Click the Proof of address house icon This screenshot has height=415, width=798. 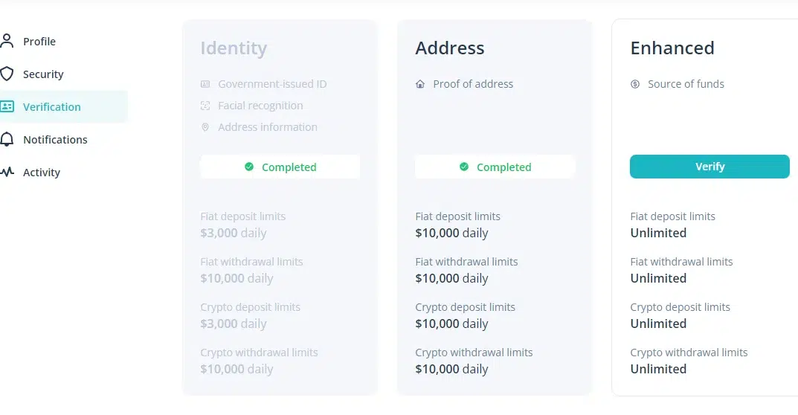tap(420, 84)
